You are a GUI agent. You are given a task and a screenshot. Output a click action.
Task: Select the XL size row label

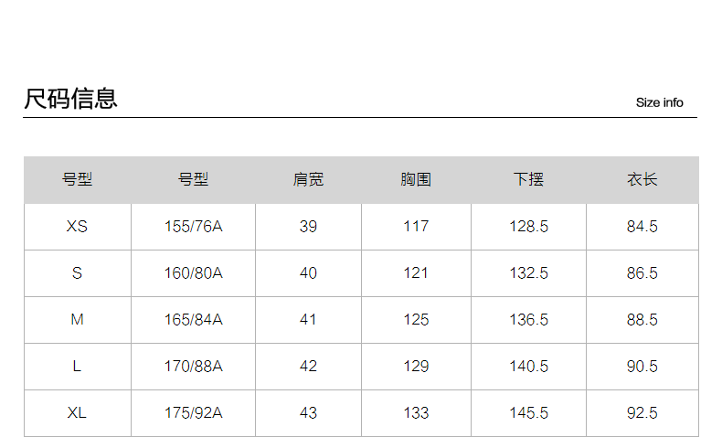click(x=77, y=413)
